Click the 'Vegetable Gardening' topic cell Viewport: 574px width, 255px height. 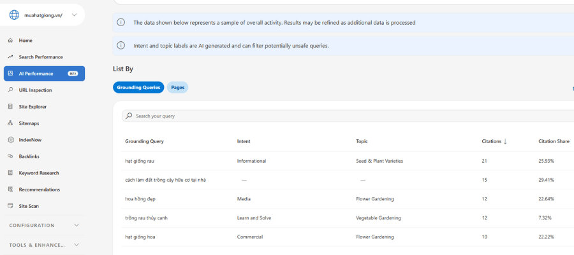pyautogui.click(x=378, y=217)
